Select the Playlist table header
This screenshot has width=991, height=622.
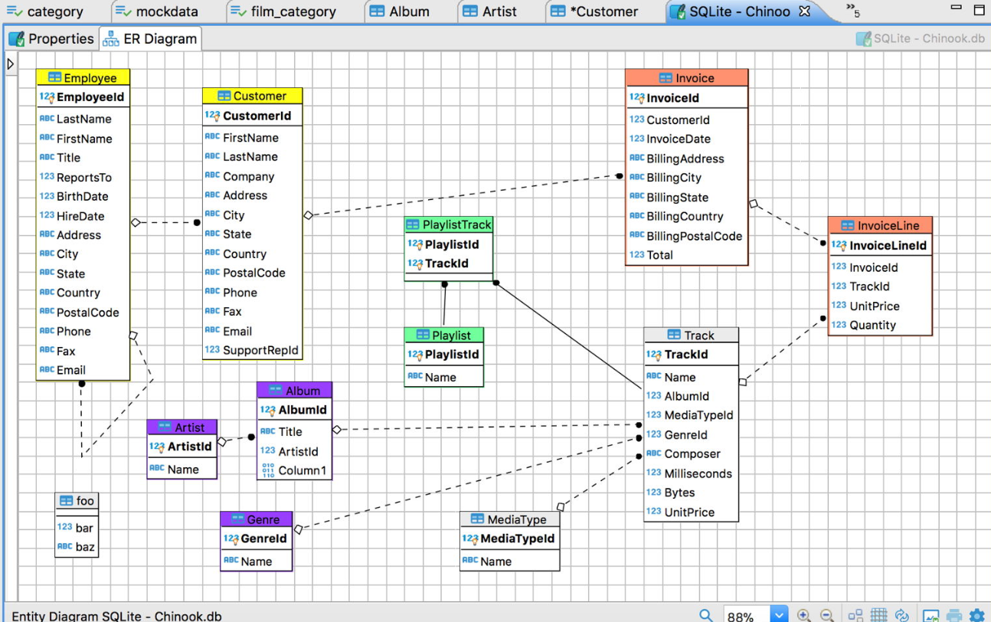pos(443,335)
